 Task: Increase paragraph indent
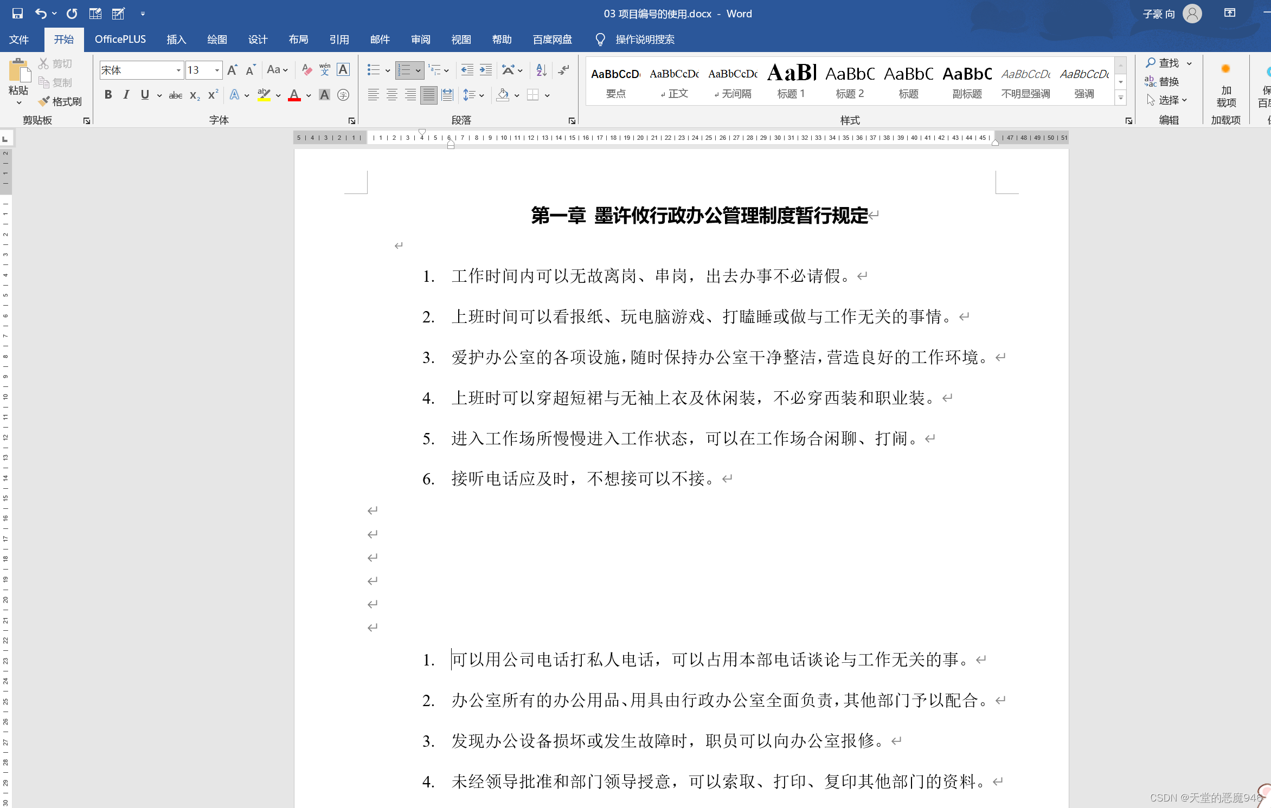[x=486, y=70]
